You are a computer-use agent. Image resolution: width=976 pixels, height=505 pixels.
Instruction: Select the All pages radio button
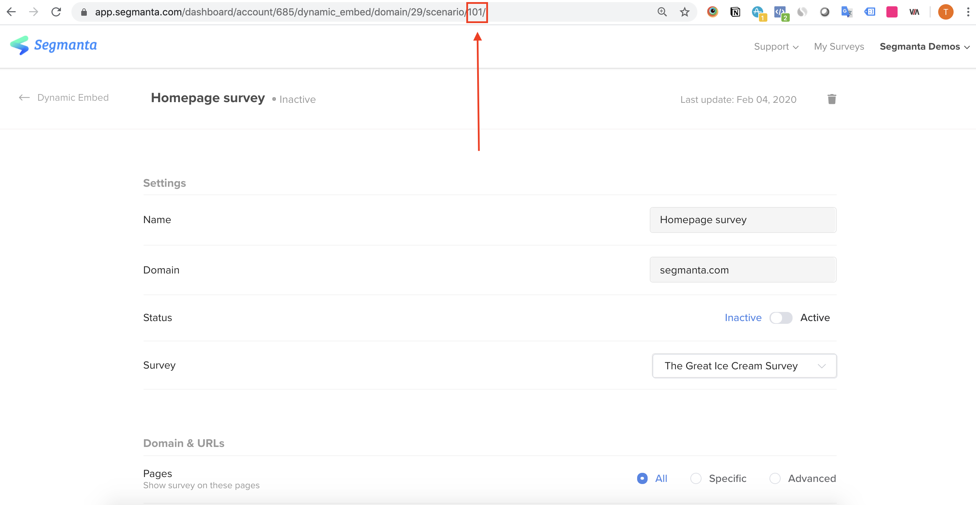tap(642, 478)
